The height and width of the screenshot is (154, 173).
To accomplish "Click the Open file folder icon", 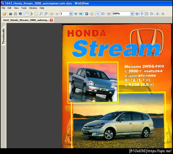I will coord(4,14).
